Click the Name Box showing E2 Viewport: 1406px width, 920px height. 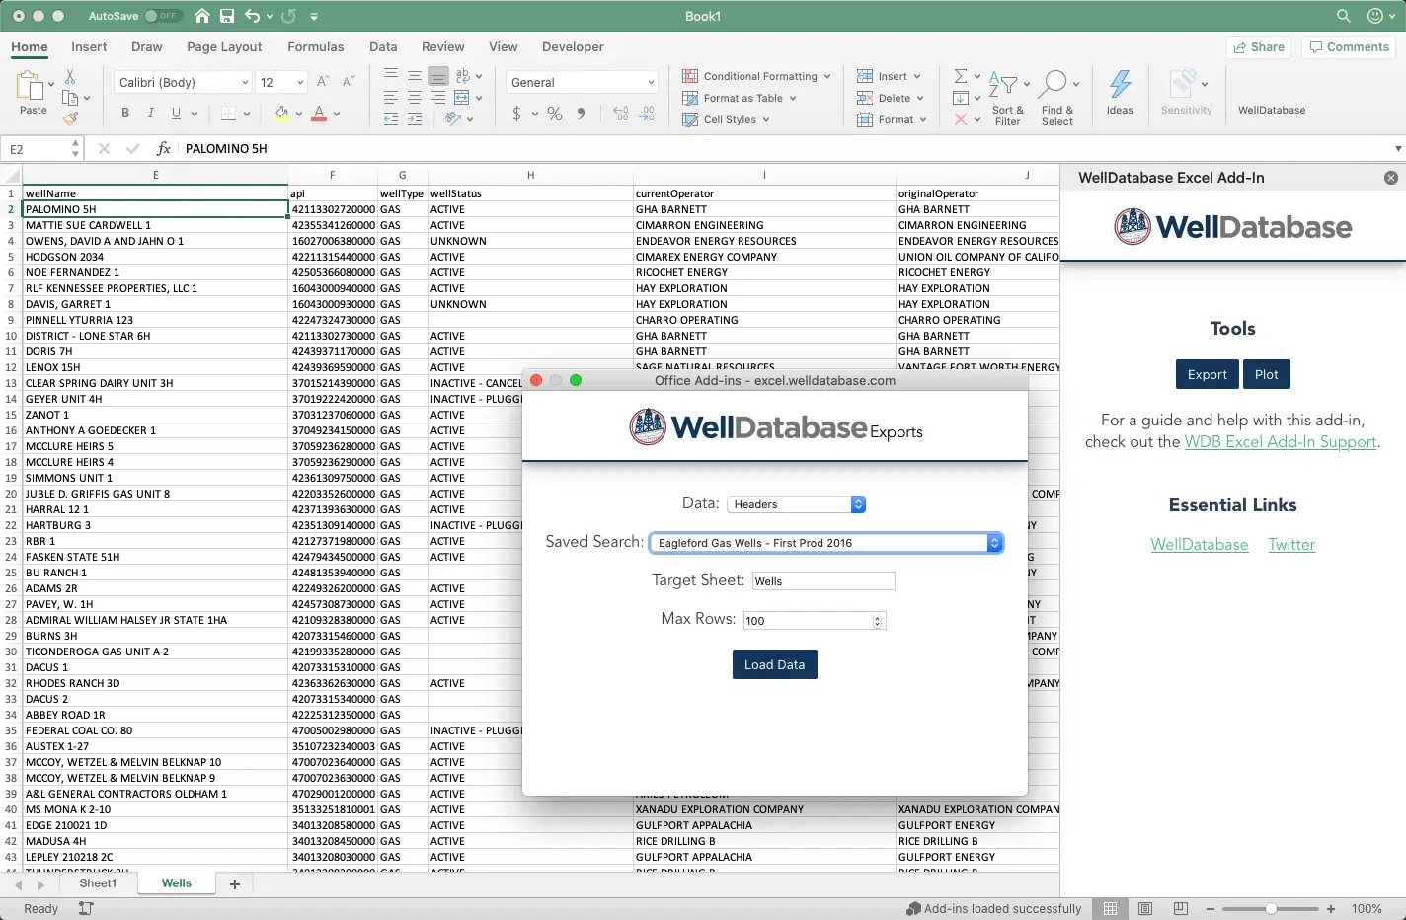tap(40, 148)
